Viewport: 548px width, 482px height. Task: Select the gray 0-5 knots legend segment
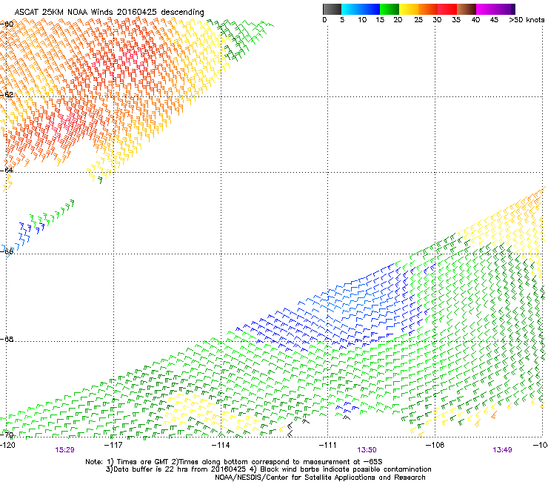tap(332, 9)
